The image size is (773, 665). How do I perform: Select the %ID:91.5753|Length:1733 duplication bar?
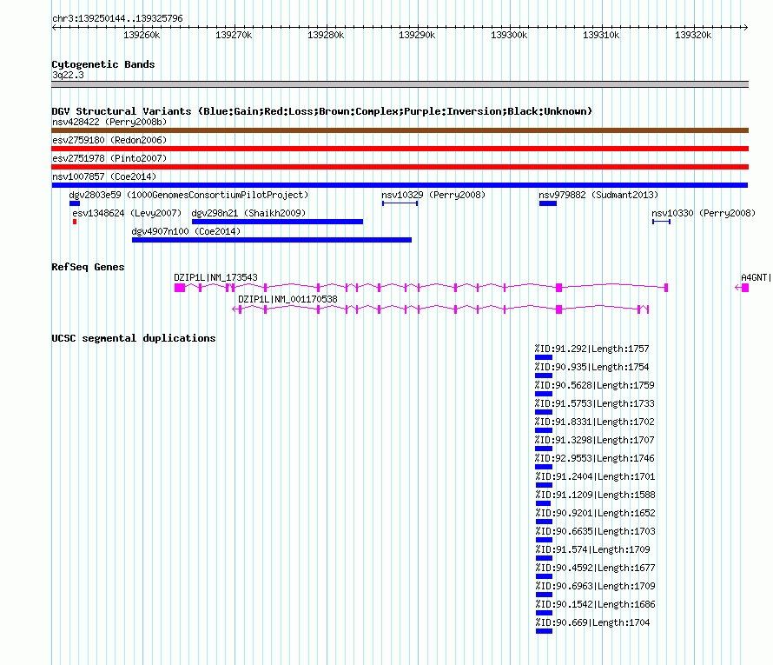pos(544,411)
